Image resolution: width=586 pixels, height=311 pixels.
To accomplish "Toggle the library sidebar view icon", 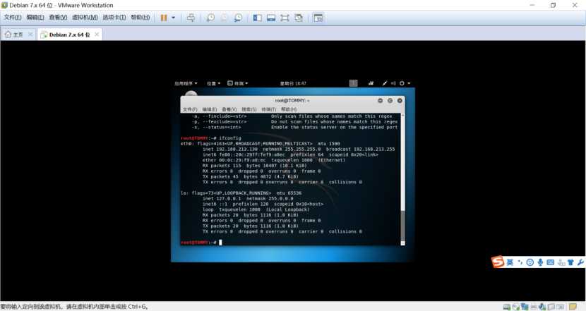I will pos(258,18).
